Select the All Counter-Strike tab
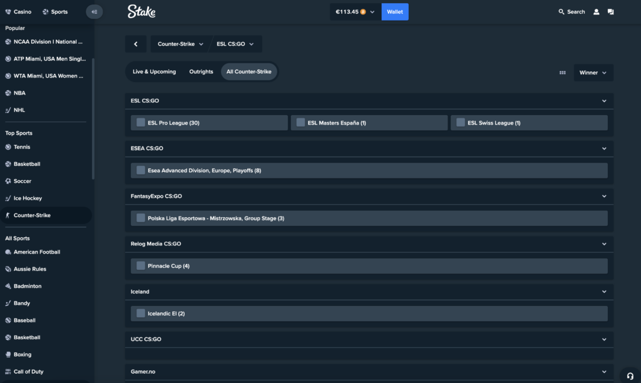 click(x=249, y=71)
